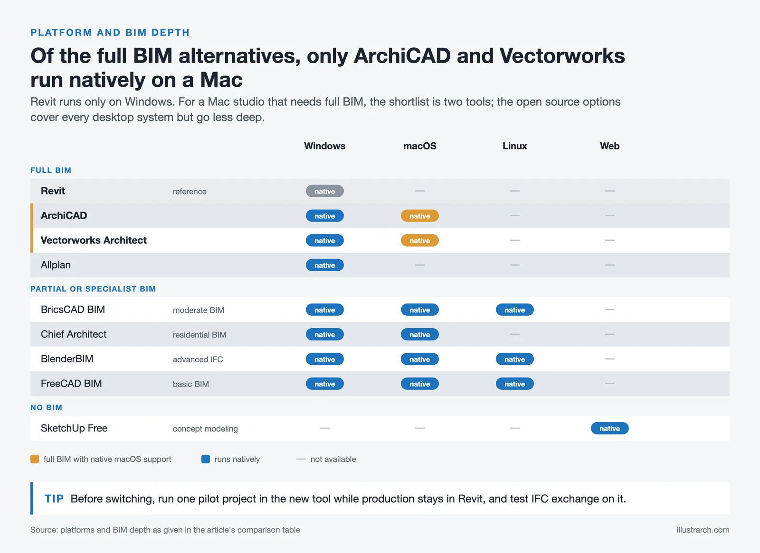Click the gray native badge in Revit row

(x=325, y=191)
